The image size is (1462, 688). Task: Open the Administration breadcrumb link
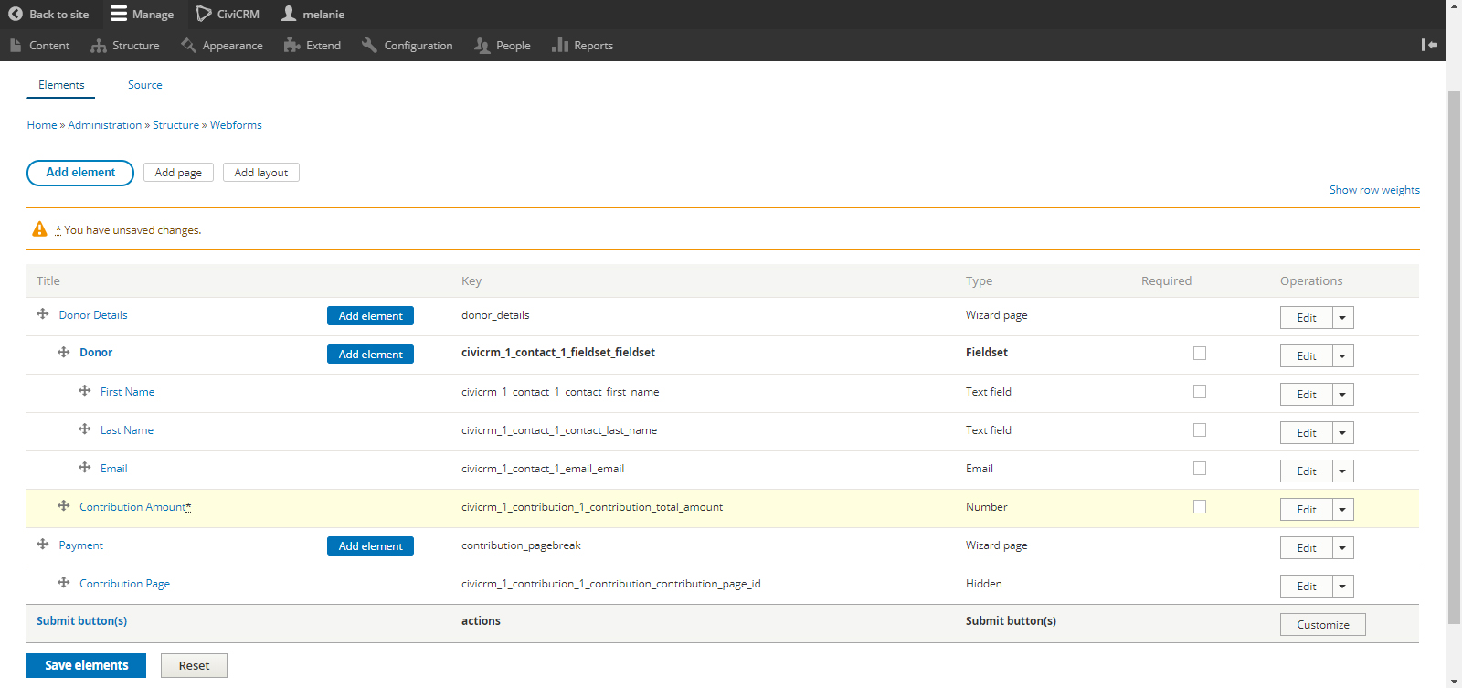tap(105, 125)
